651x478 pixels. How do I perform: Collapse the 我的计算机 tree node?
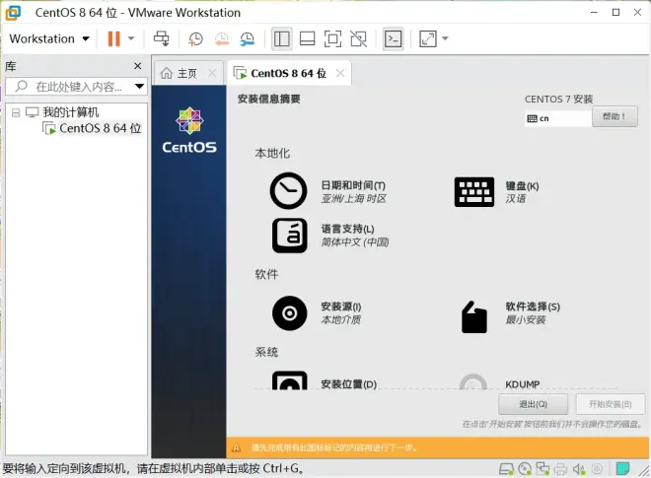click(x=16, y=112)
